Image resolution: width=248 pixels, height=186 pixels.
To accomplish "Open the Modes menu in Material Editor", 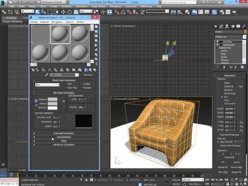I will 34,22.
